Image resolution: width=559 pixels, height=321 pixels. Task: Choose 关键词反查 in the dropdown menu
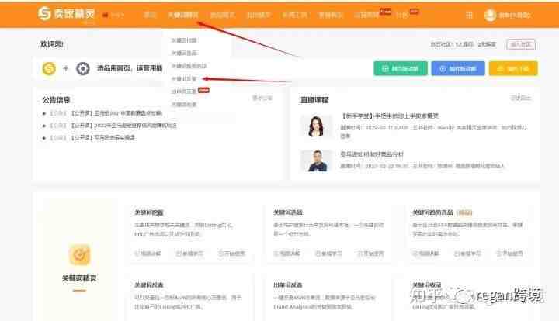(184, 78)
